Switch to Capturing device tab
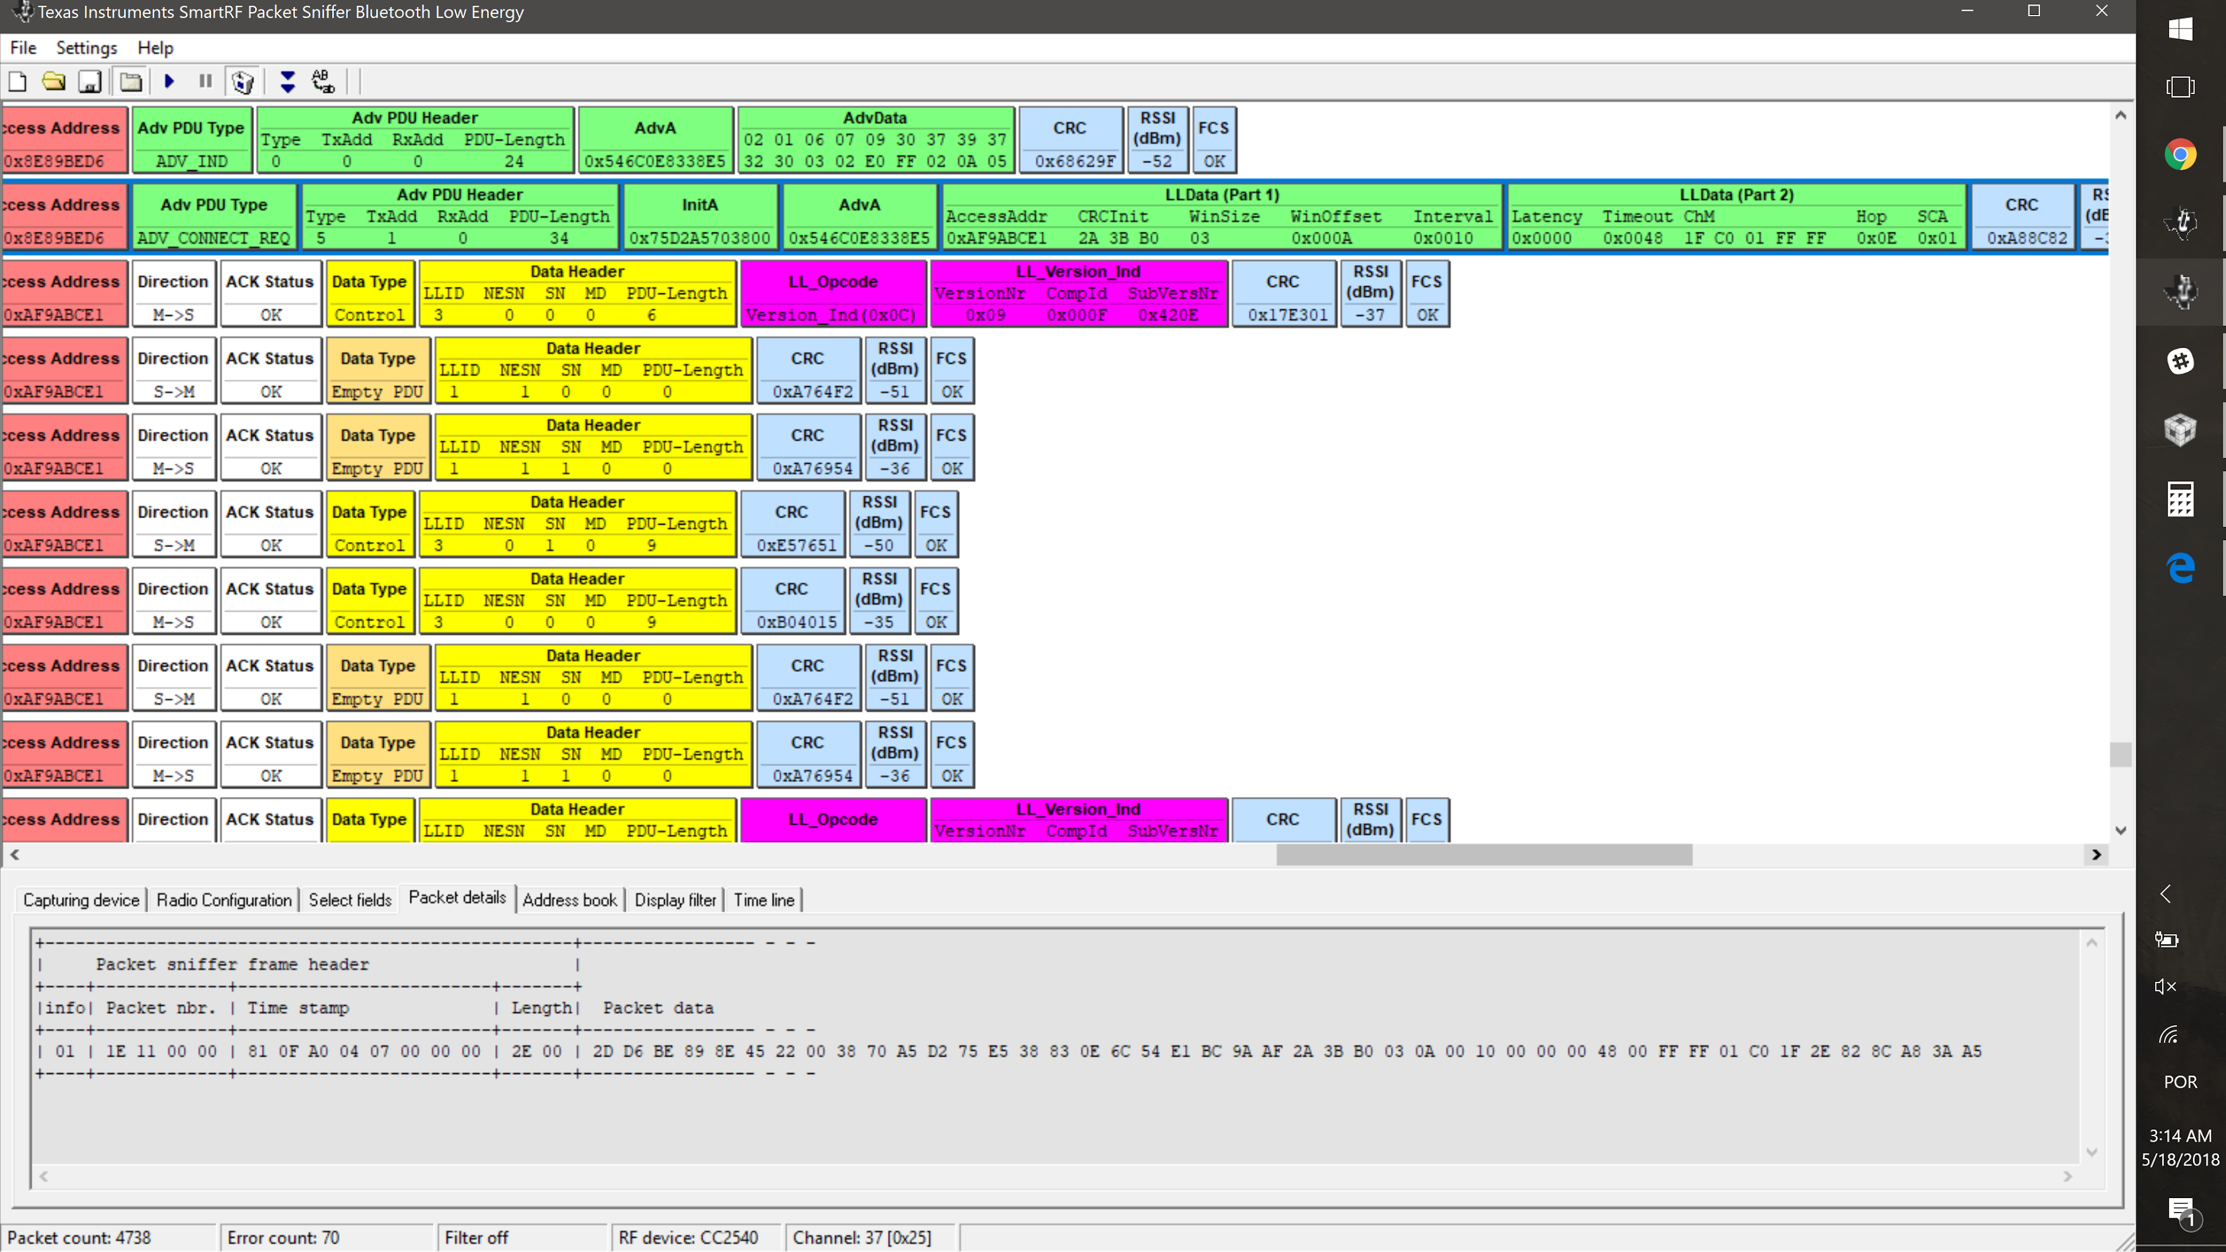Screen dimensions: 2226x1252 [x=81, y=899]
